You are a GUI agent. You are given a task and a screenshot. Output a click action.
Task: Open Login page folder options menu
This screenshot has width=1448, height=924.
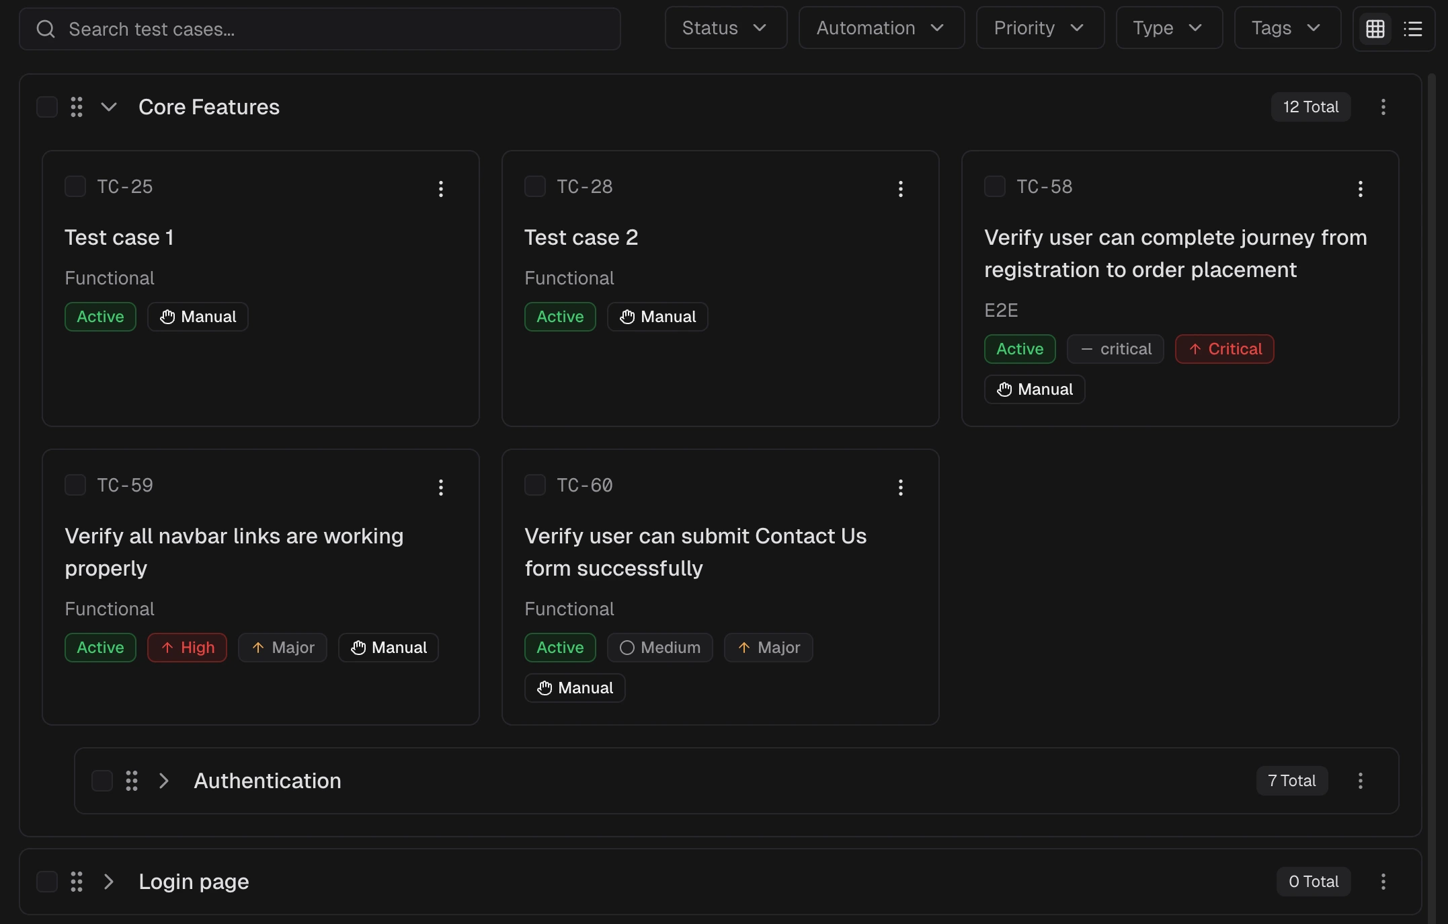click(x=1383, y=882)
